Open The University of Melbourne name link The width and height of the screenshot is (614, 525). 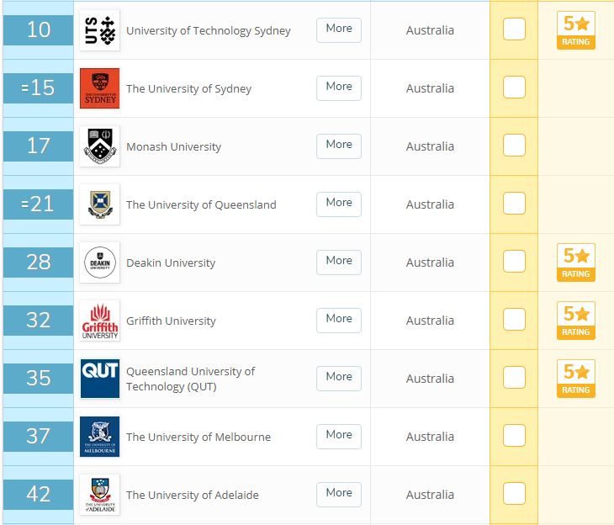click(x=198, y=437)
